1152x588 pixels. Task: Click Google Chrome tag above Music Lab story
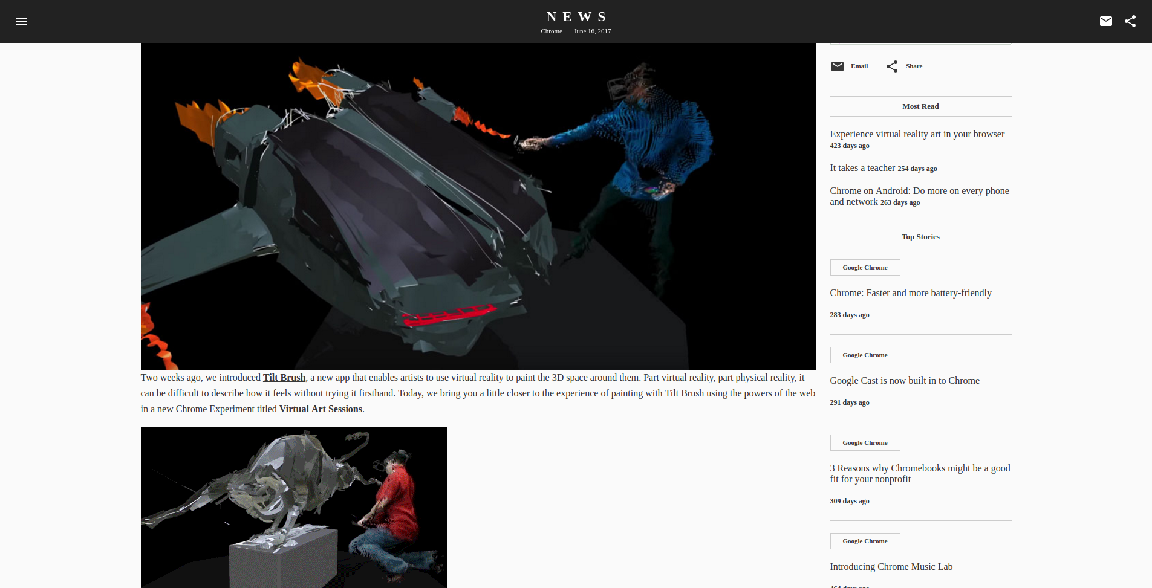pos(865,541)
